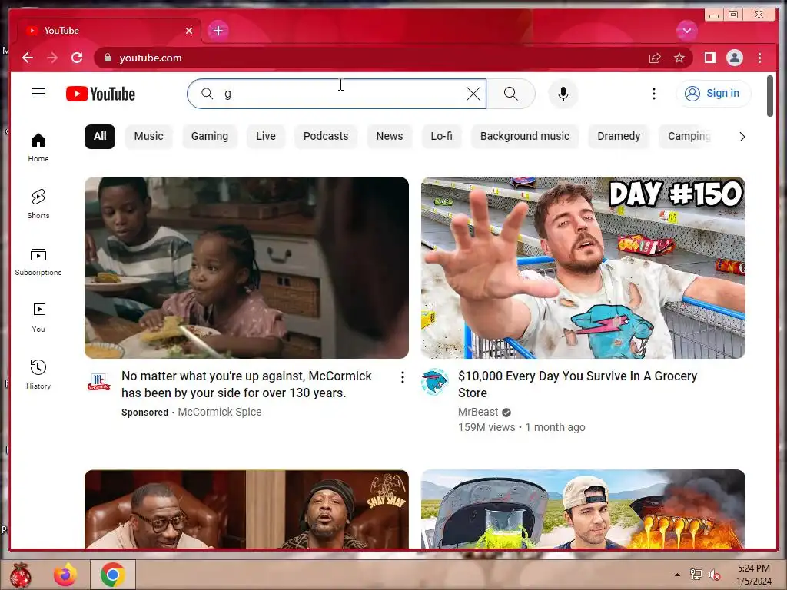The width and height of the screenshot is (787, 590).
Task: Clear the search box with the X
Action: 473,94
